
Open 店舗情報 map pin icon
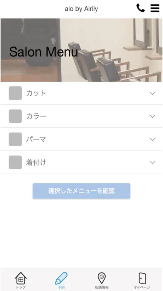pyautogui.click(x=102, y=278)
